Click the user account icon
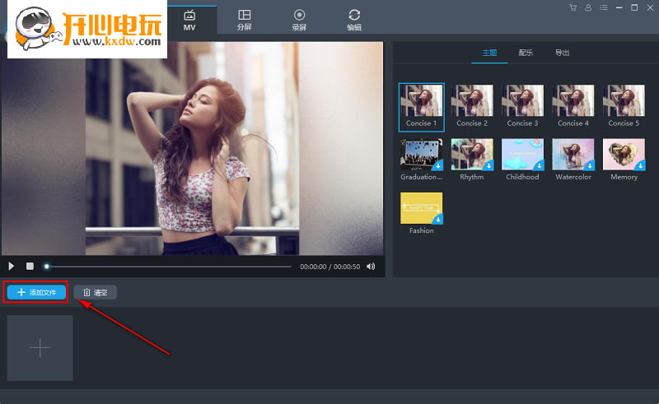This screenshot has height=404, width=659. click(588, 7)
